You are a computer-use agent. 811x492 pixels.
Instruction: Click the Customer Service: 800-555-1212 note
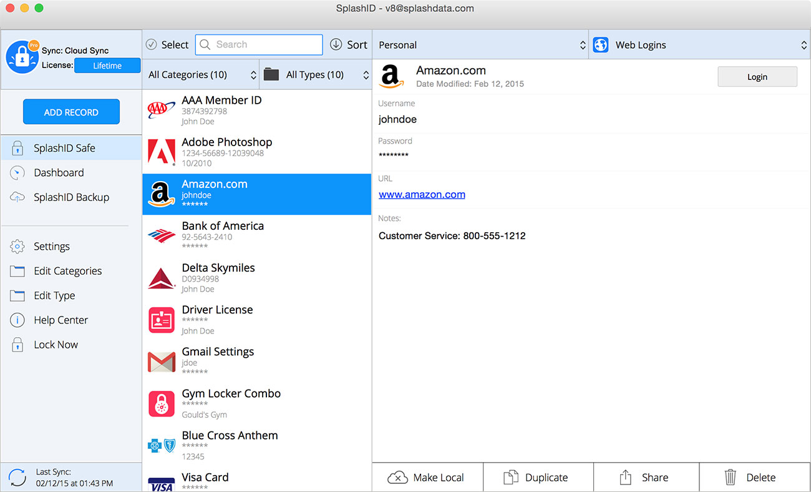452,236
